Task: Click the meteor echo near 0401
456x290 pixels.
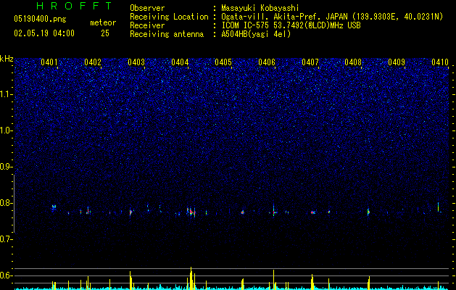Action: [54, 207]
